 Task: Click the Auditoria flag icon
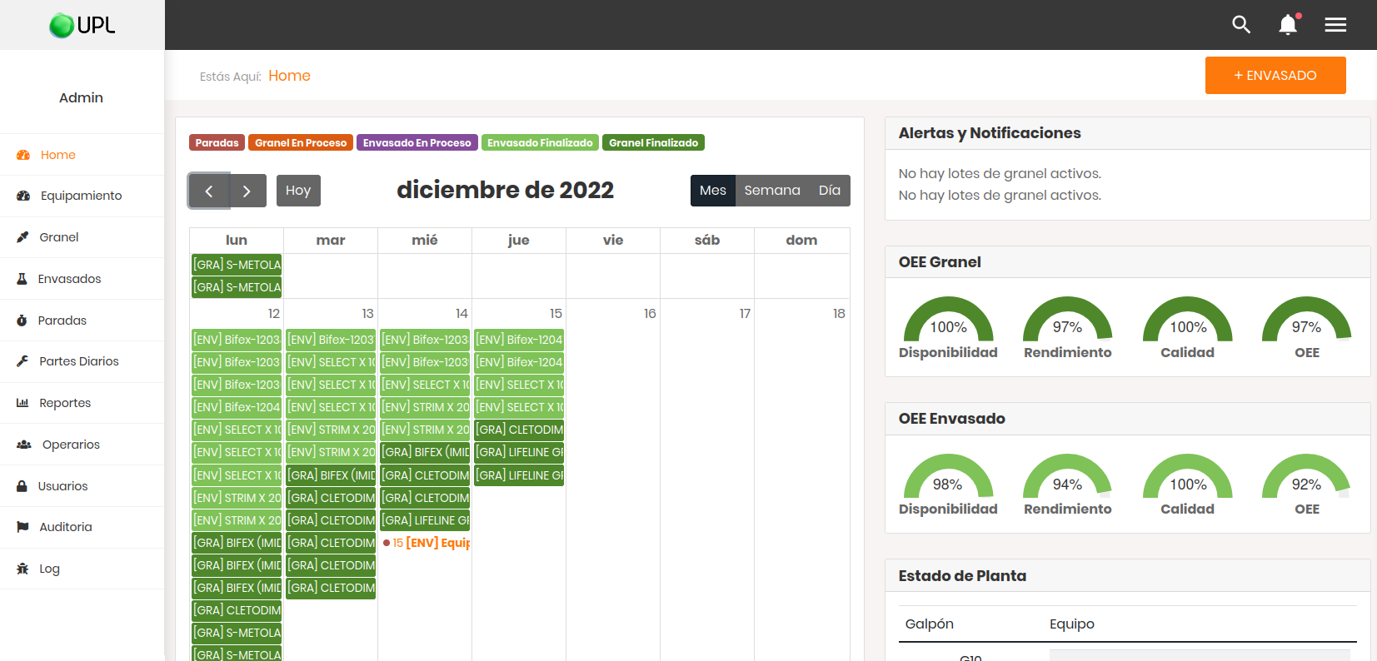22,527
